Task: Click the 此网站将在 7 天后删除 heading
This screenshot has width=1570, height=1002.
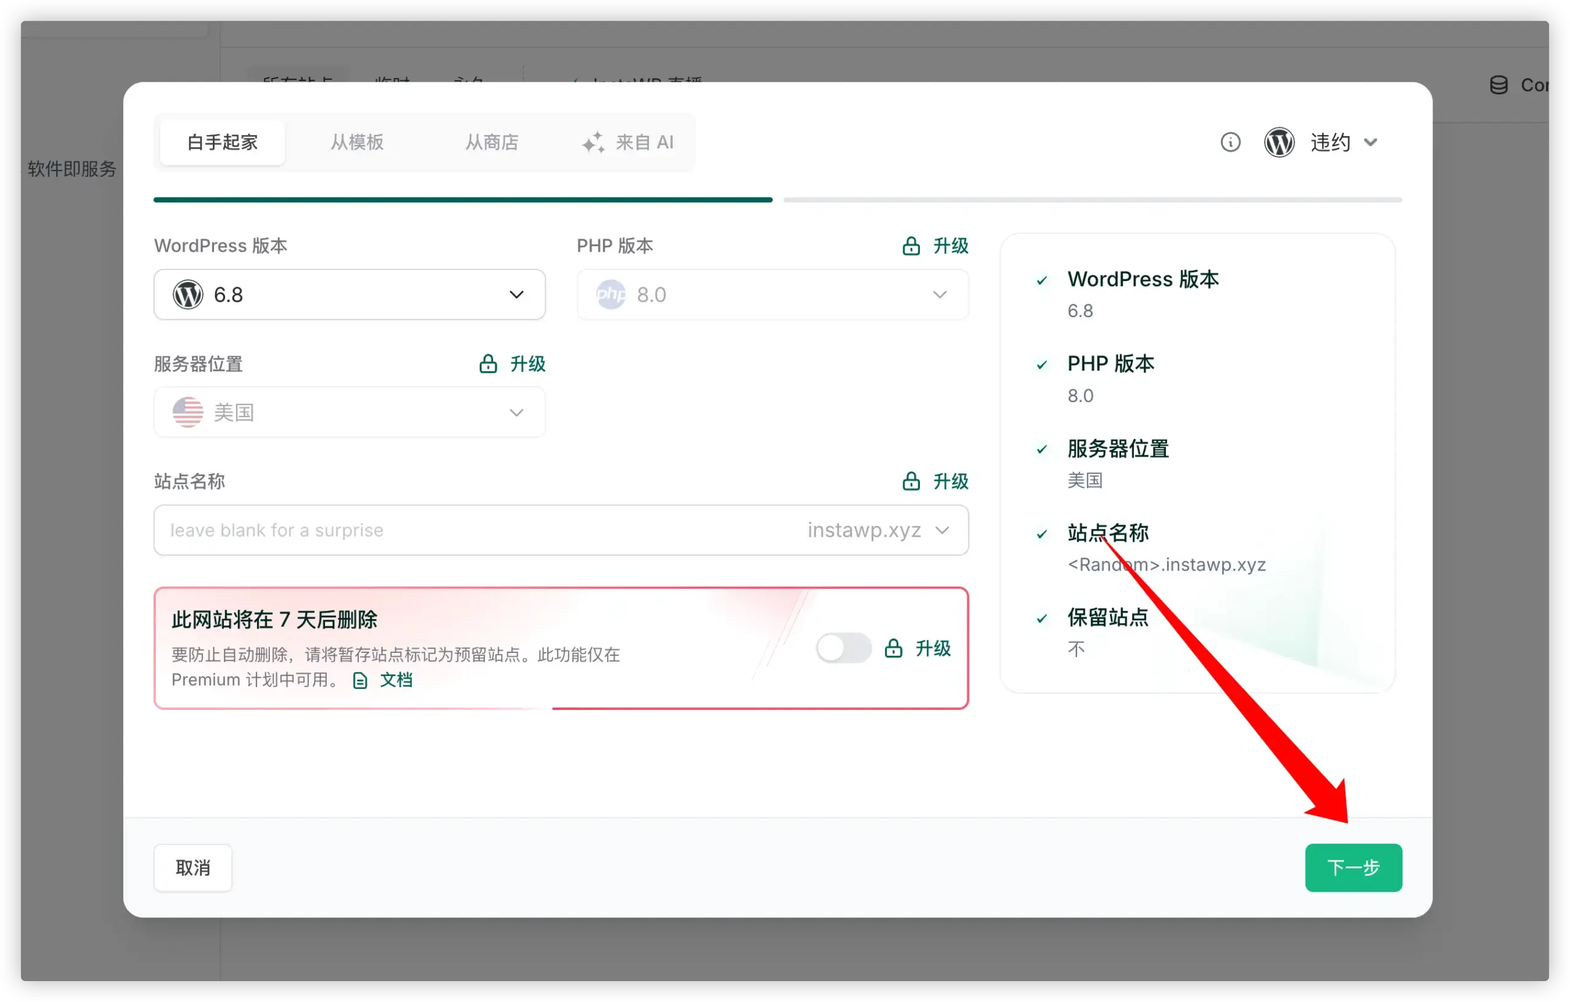Action: click(275, 620)
